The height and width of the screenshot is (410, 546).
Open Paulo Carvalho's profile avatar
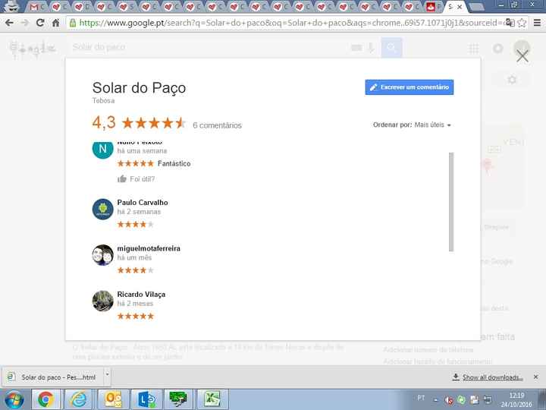pyautogui.click(x=102, y=210)
